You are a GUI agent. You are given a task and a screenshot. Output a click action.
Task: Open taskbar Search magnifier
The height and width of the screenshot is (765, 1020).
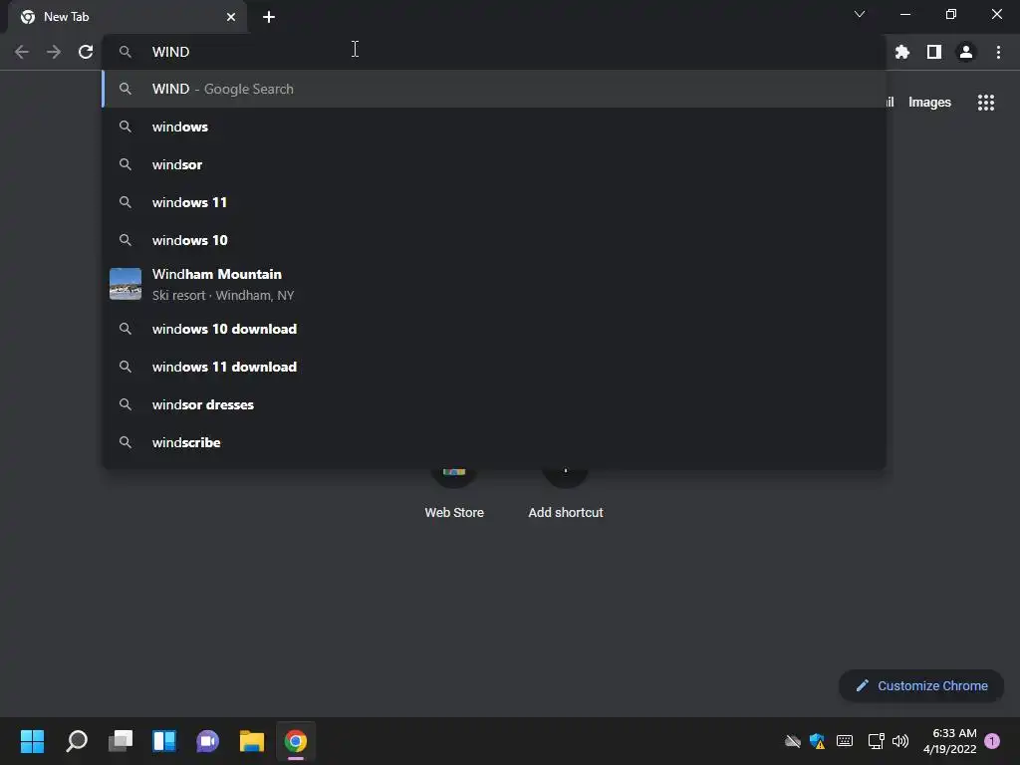pos(77,741)
